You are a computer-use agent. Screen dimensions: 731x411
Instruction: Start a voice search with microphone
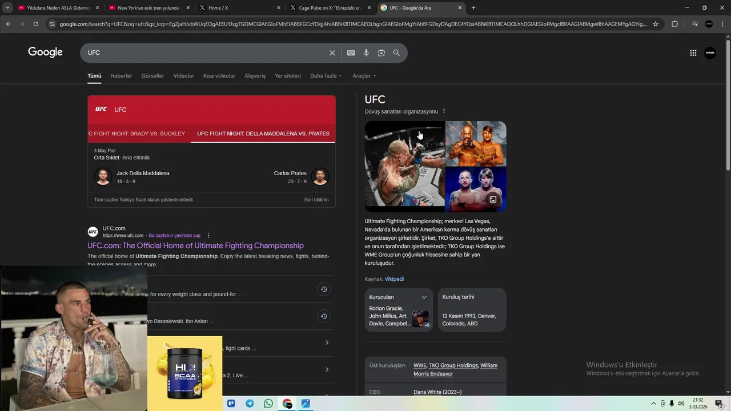coord(366,53)
